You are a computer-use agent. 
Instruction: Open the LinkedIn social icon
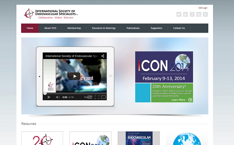pyautogui.click(x=185, y=15)
